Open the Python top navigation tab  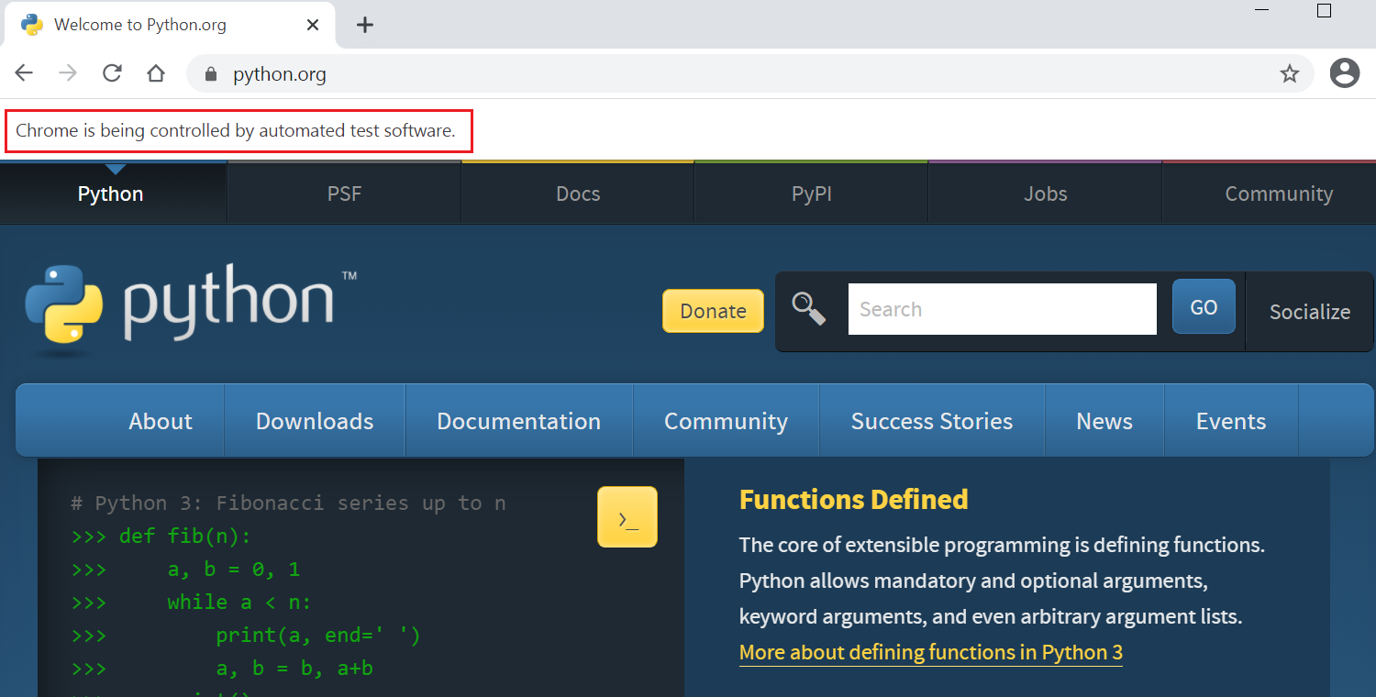(x=111, y=194)
